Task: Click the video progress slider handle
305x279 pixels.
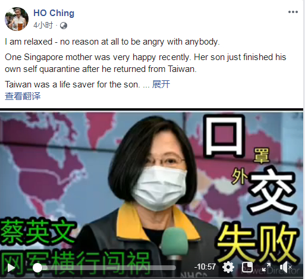Action: pos(37,268)
